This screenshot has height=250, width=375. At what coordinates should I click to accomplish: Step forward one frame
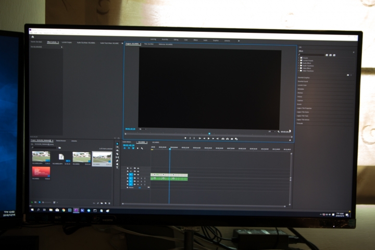coord(213,139)
